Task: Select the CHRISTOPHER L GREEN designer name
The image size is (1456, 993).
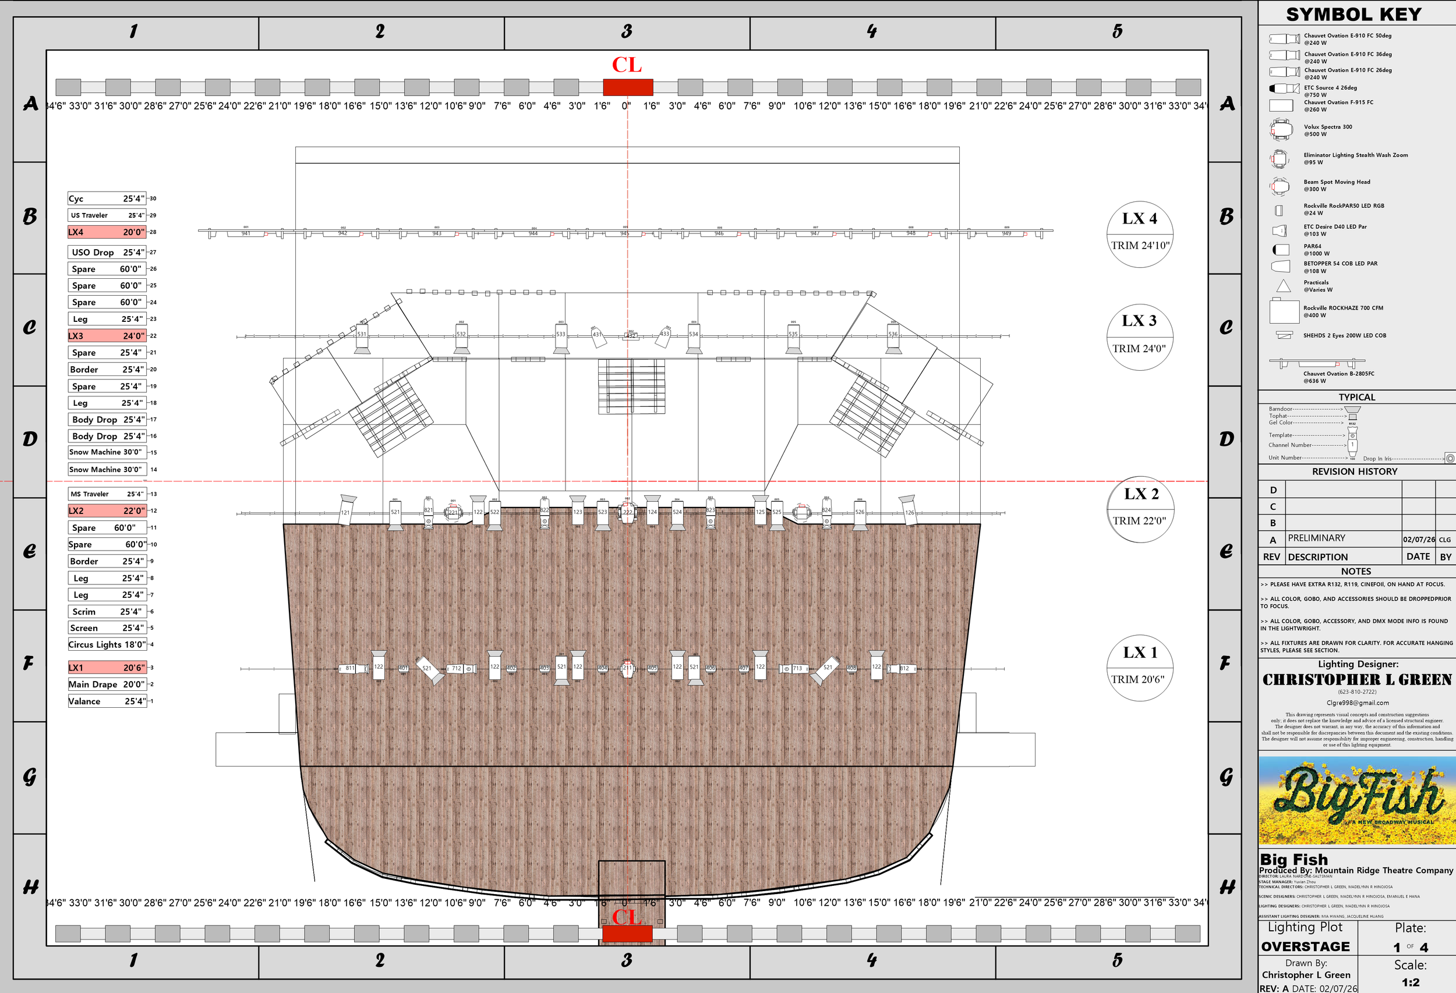Action: (1356, 679)
